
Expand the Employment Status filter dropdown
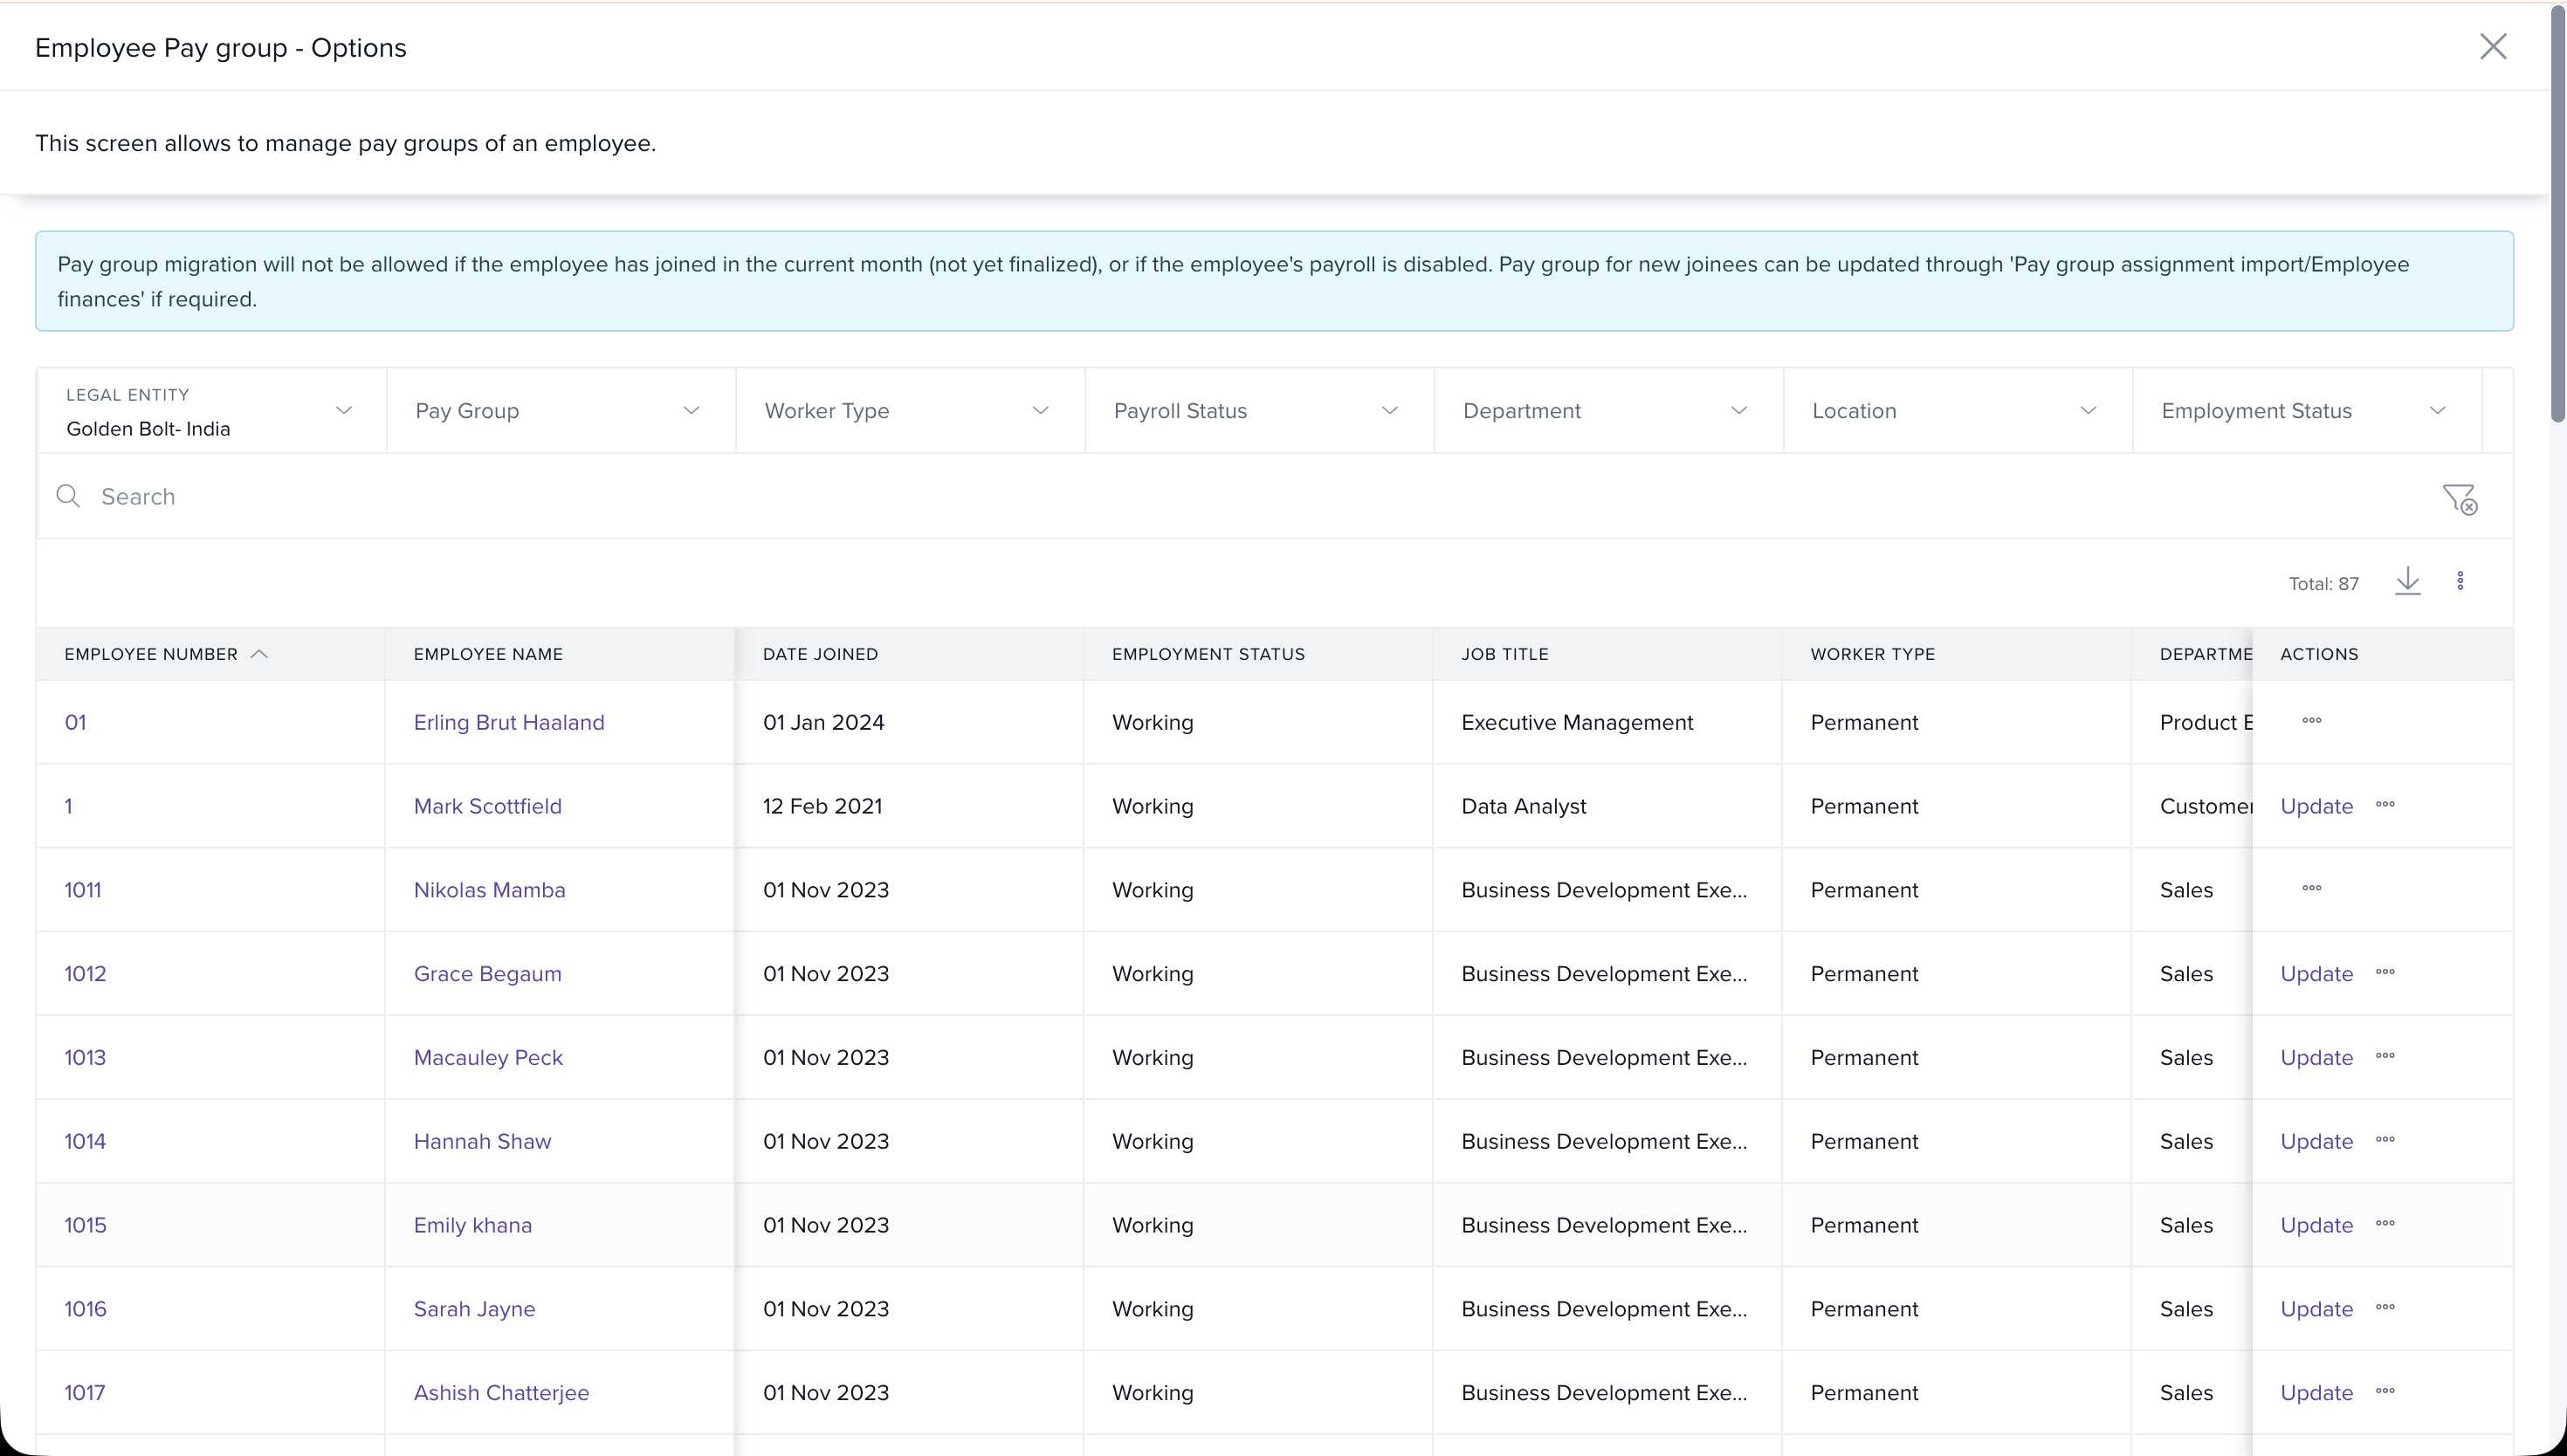coord(2437,411)
